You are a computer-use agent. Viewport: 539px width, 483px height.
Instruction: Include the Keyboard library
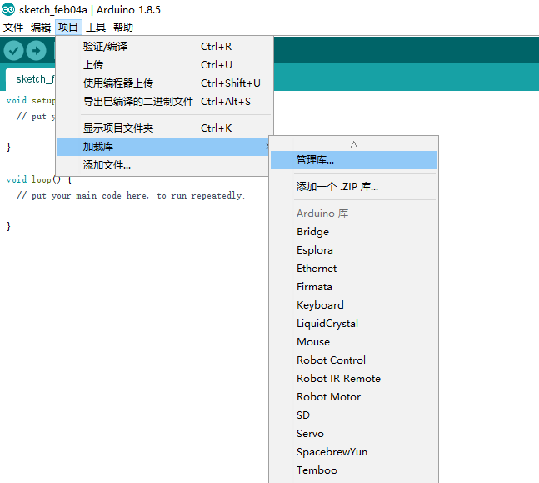[x=353, y=305]
